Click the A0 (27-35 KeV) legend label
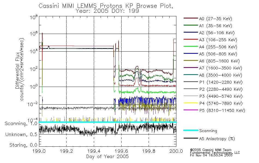This screenshot has width=259, height=163. pos(216,18)
